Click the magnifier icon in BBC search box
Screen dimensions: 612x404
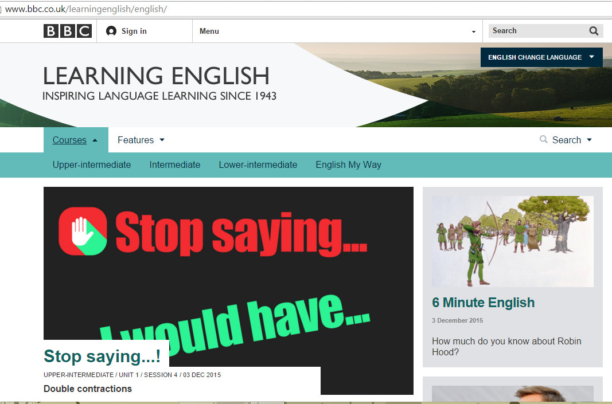click(x=594, y=31)
